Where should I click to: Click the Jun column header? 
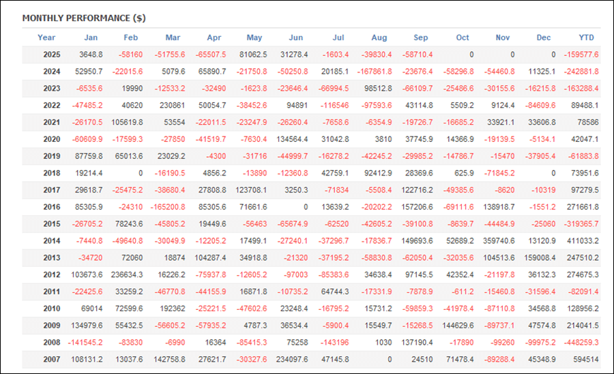296,38
